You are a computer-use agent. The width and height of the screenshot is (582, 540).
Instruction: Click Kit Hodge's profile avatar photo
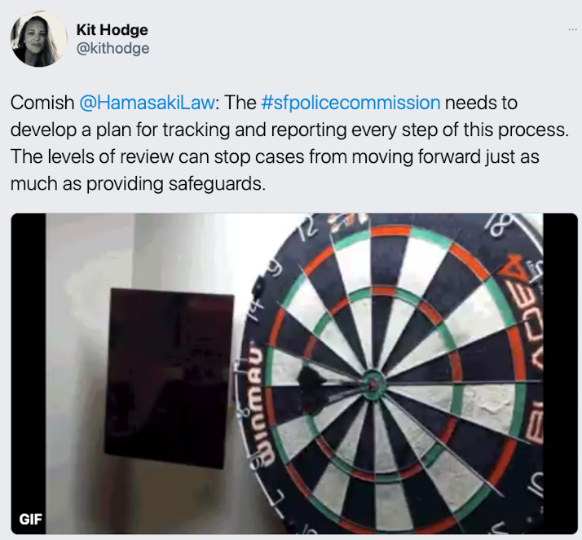38,38
